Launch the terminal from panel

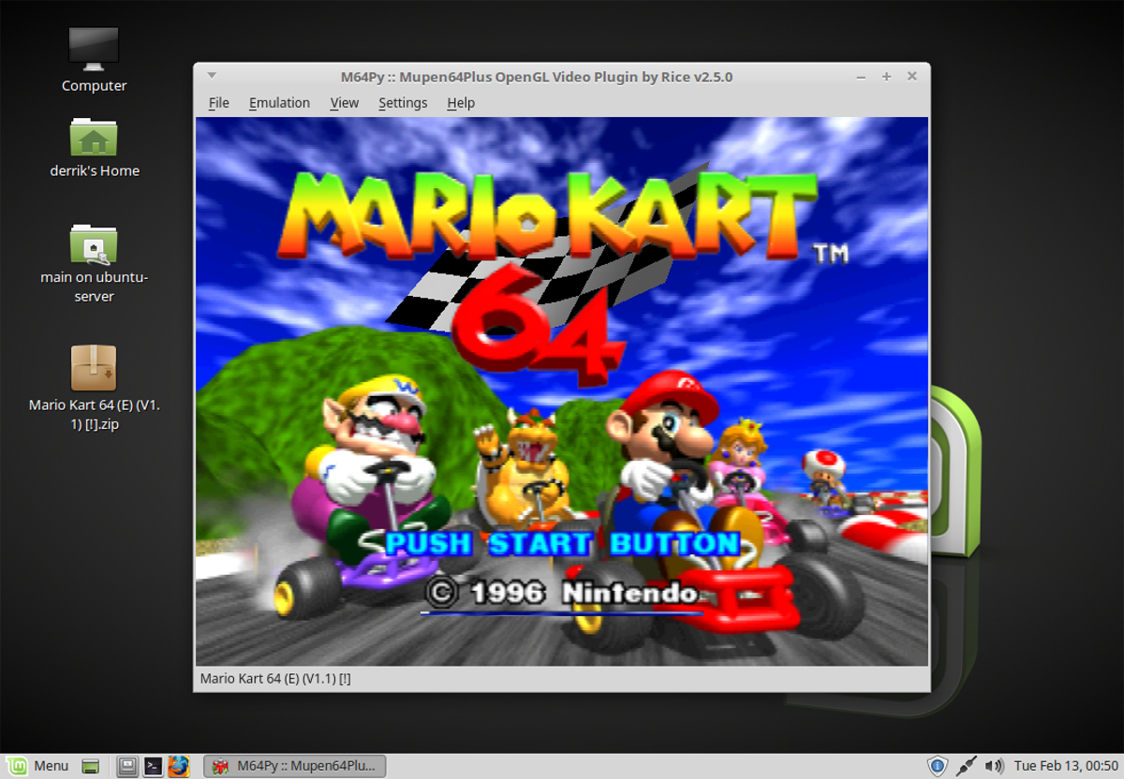(x=154, y=767)
